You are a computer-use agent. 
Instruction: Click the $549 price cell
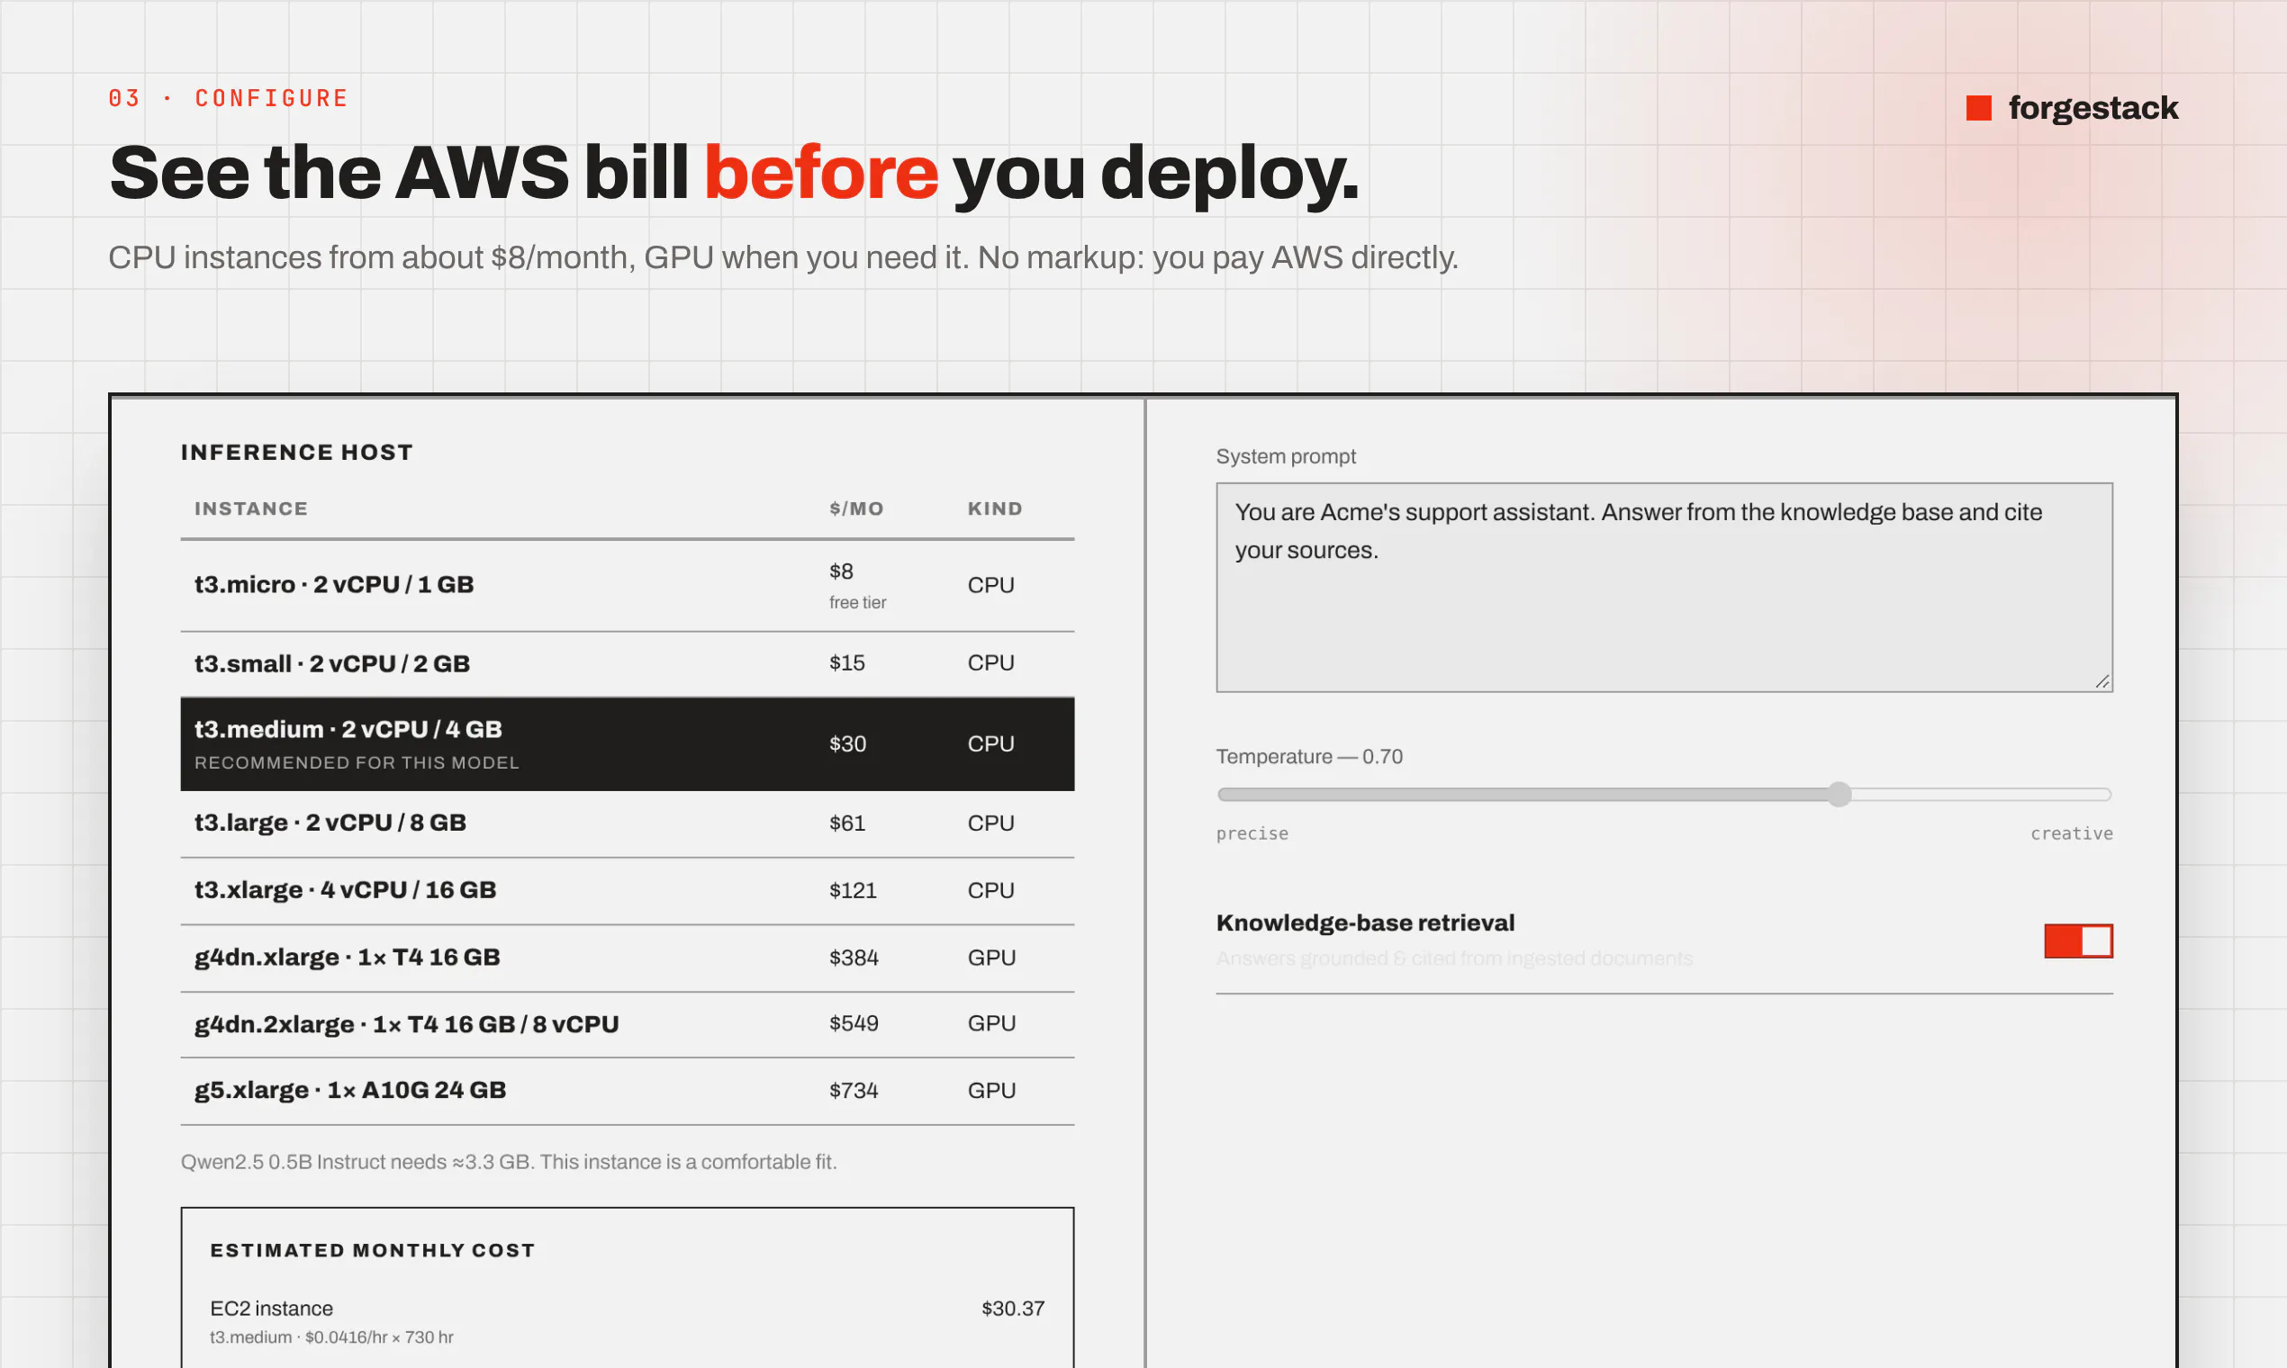pos(853,1023)
